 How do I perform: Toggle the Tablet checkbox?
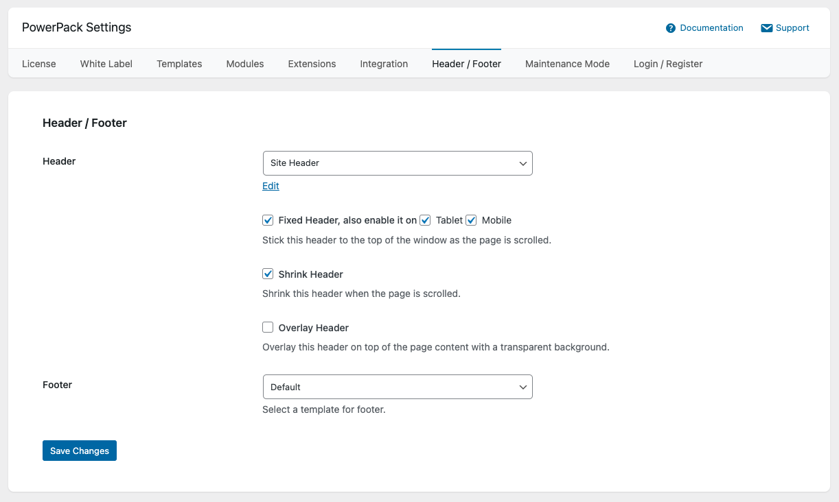click(x=426, y=220)
